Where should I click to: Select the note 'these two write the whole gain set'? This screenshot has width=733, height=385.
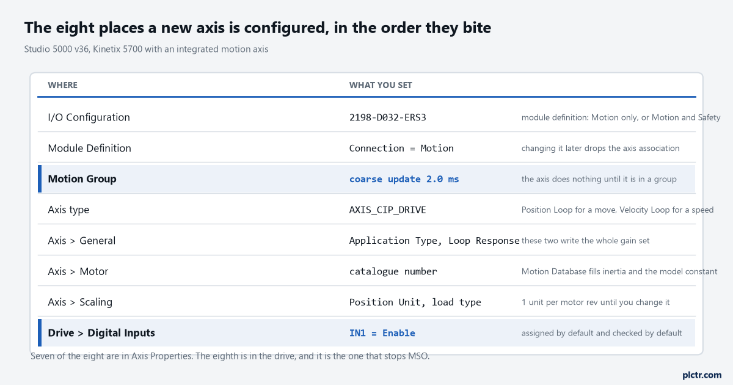tap(586, 241)
